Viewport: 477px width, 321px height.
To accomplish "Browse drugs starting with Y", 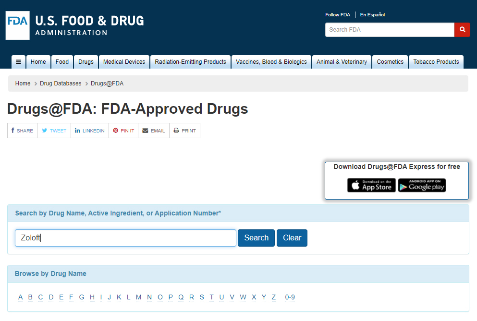I will (264, 297).
